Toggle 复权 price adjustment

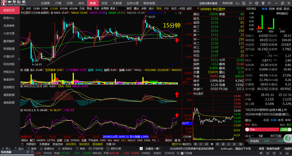point(129,8)
